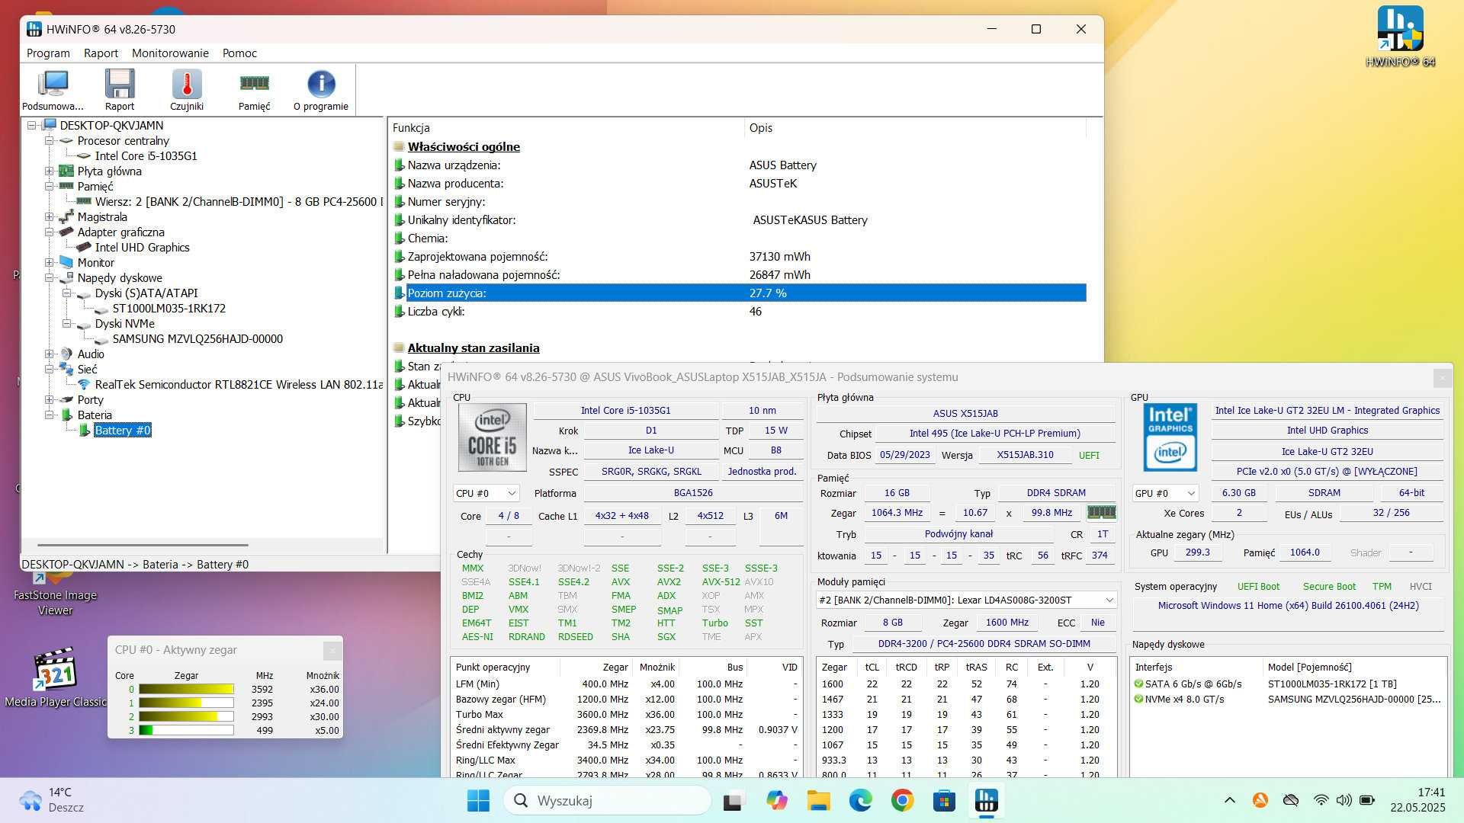
Task: Open the O programie info icon
Action: coord(321,90)
